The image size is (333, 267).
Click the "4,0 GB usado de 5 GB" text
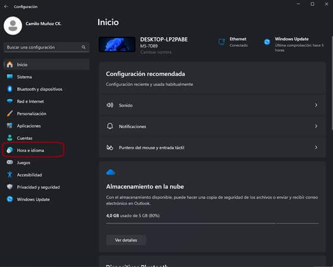click(133, 216)
